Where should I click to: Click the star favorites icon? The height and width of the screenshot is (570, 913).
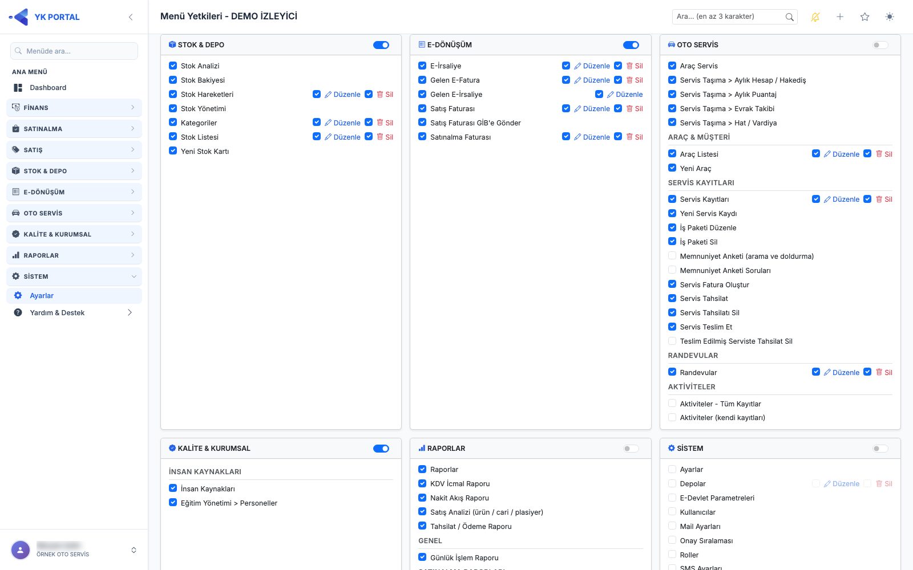[865, 17]
